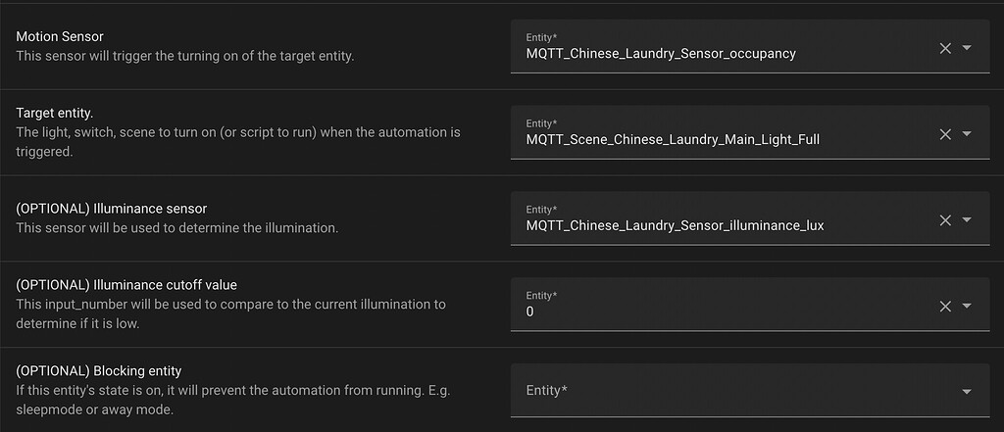Open the Illuminance cutoff value dropdown arrow
This screenshot has width=1004, height=432.
point(967,307)
